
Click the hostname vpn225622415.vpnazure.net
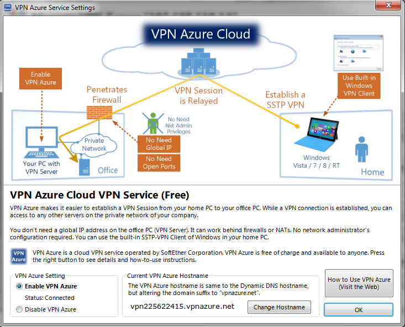coord(182,307)
